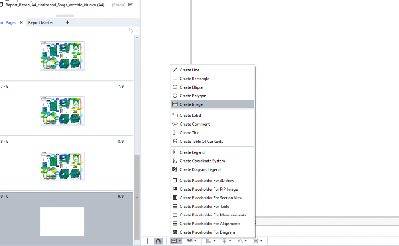Click the tag icon above the page thumbnails
Image resolution: width=399 pixels, height=246 pixels.
click(131, 30)
